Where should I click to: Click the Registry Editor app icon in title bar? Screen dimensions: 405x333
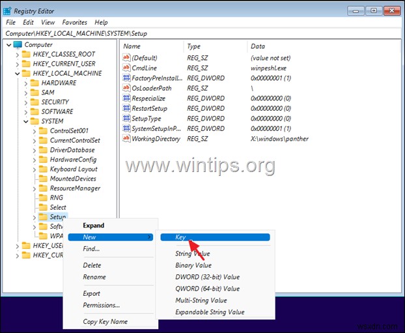click(x=7, y=11)
